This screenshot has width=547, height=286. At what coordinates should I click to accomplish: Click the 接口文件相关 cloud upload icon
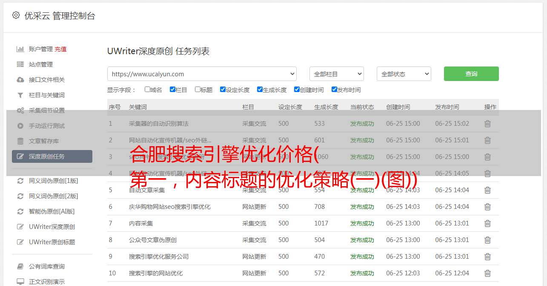[20, 80]
